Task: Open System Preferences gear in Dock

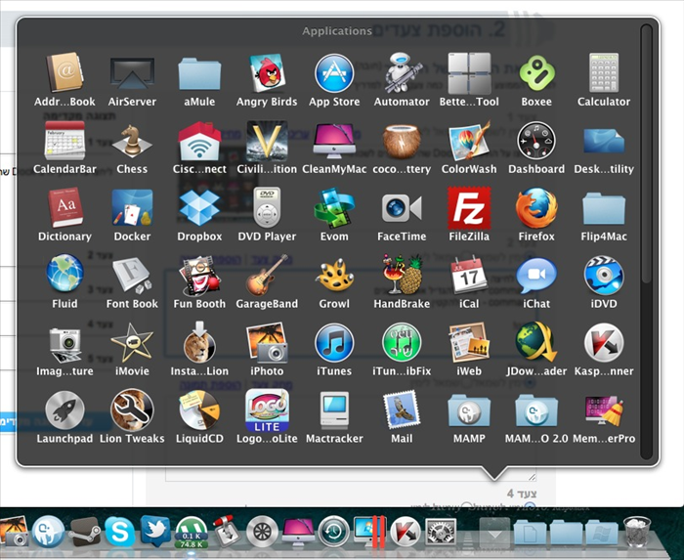Action: click(441, 532)
